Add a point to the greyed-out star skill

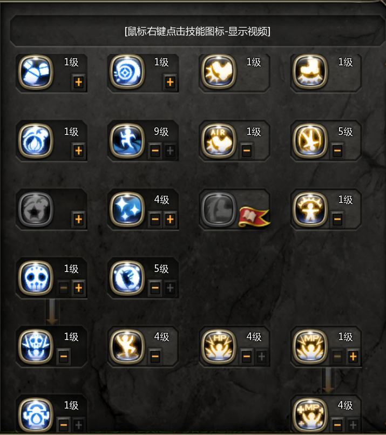tap(78, 220)
